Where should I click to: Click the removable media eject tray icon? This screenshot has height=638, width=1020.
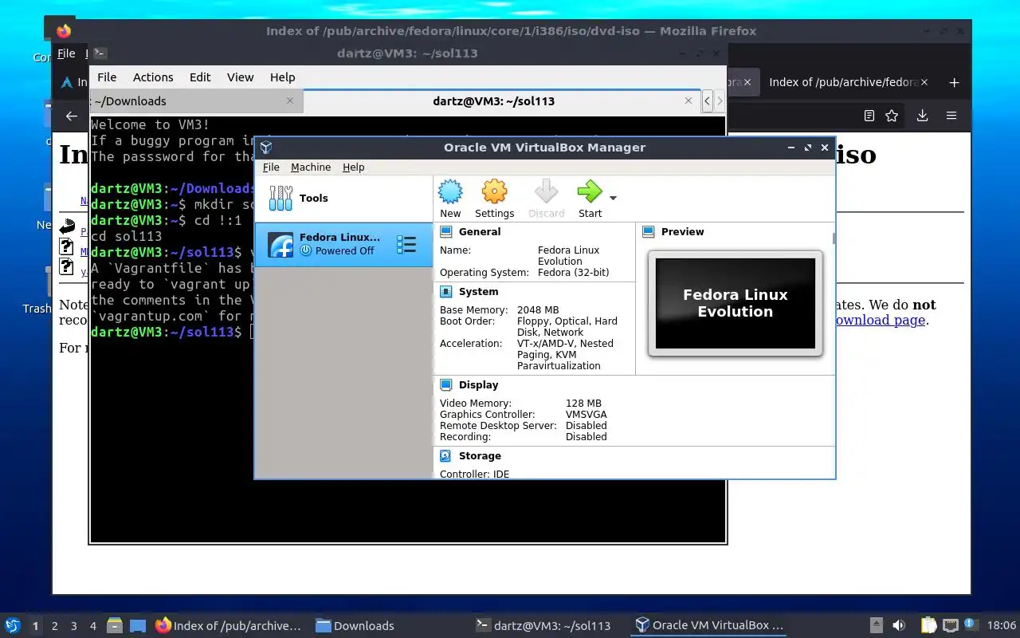pos(876,625)
